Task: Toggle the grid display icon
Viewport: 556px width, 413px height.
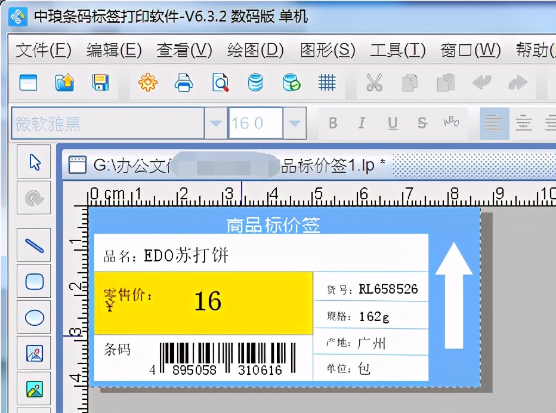Action: pyautogui.click(x=327, y=83)
